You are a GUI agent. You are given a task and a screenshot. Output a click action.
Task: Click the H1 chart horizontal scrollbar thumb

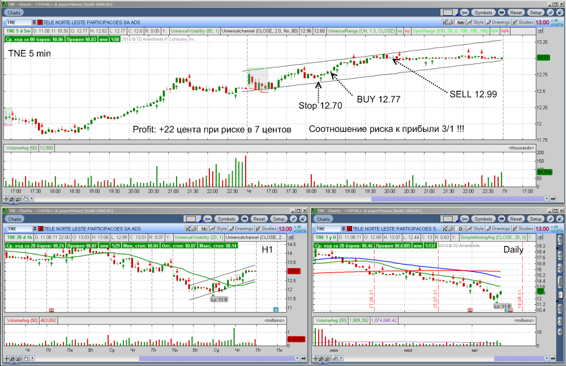click(217, 359)
